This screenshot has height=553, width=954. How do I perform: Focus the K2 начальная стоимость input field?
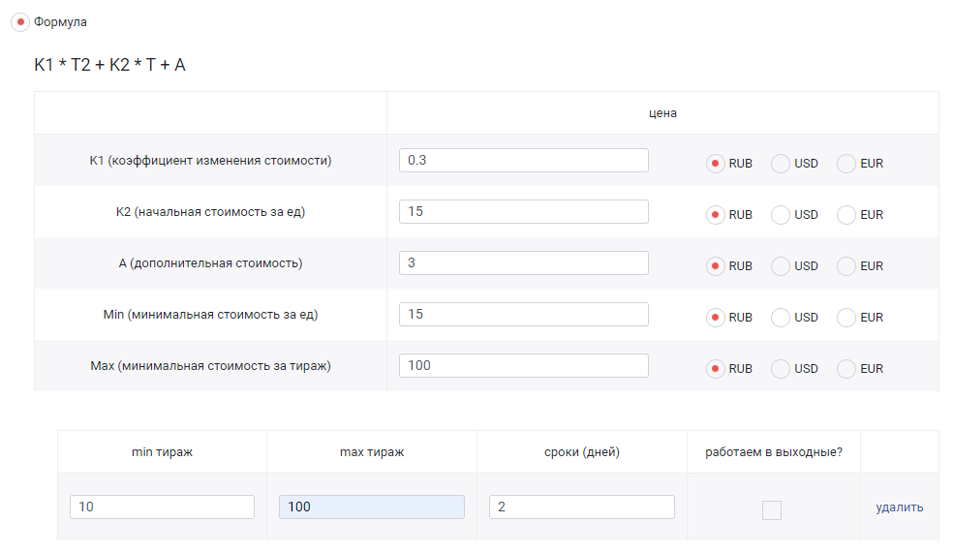[524, 212]
